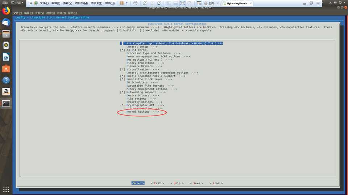Expand General architecture-dependent options
The width and height of the screenshot is (348, 195).
pyautogui.click(x=162, y=73)
